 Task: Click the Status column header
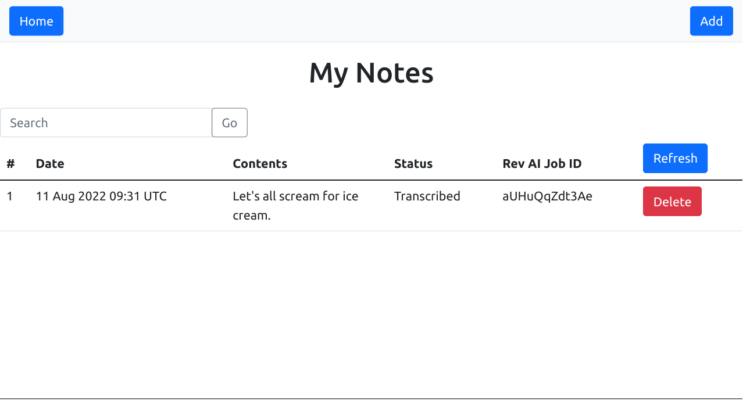[413, 163]
